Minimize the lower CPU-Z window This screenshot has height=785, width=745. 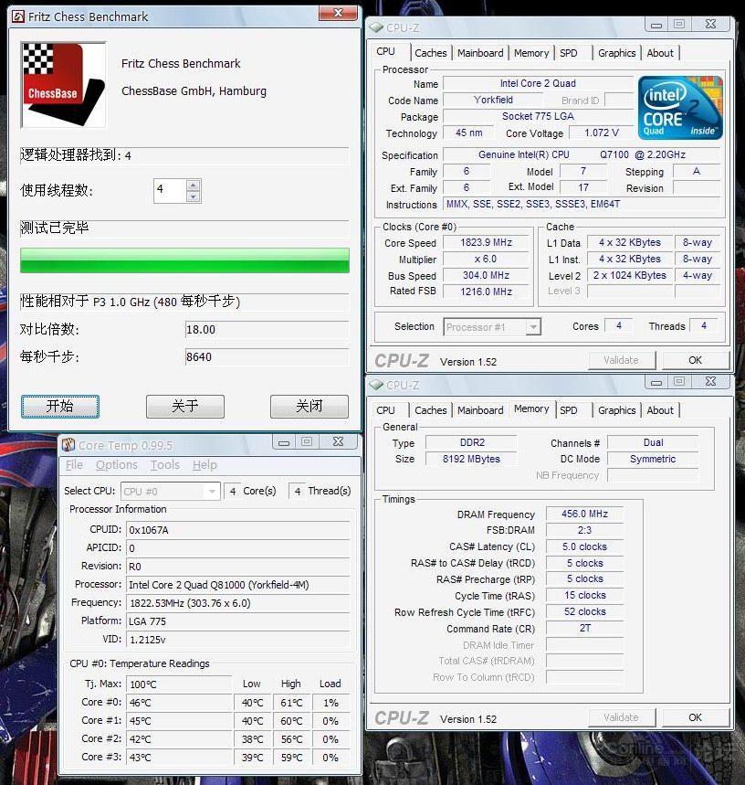656,381
